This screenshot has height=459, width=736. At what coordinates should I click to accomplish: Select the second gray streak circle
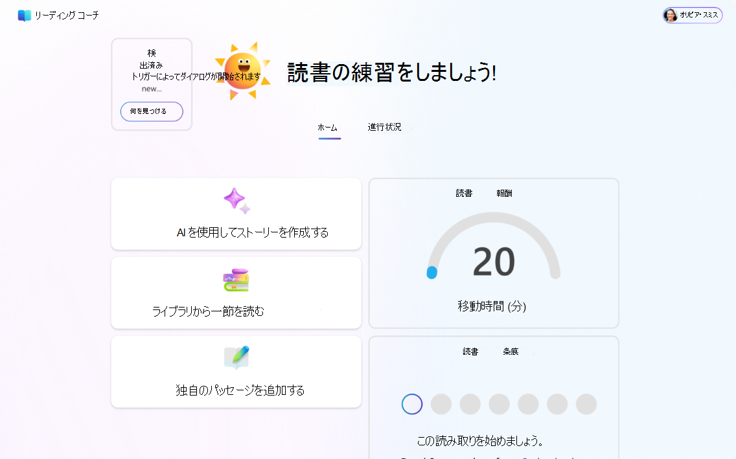[441, 404]
